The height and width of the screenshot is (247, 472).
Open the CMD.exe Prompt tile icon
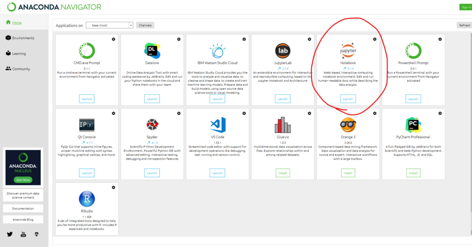pyautogui.click(x=87, y=51)
